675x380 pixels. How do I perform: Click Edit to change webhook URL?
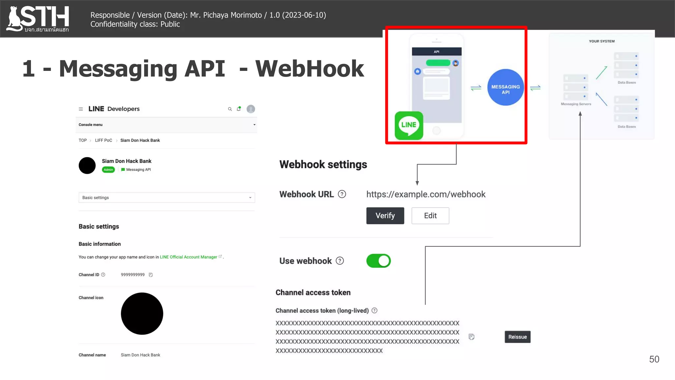point(430,216)
